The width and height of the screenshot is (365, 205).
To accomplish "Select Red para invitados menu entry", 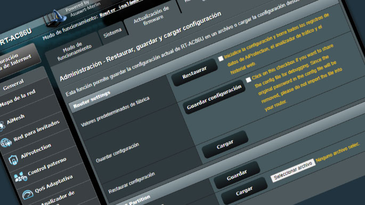I will (36, 130).
